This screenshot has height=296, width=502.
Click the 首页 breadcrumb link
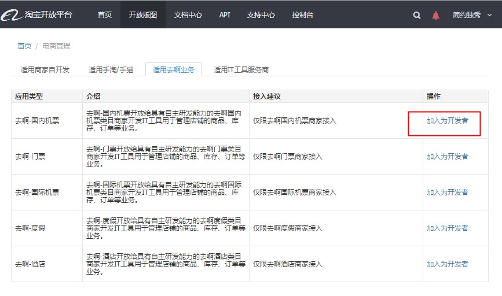coord(24,46)
